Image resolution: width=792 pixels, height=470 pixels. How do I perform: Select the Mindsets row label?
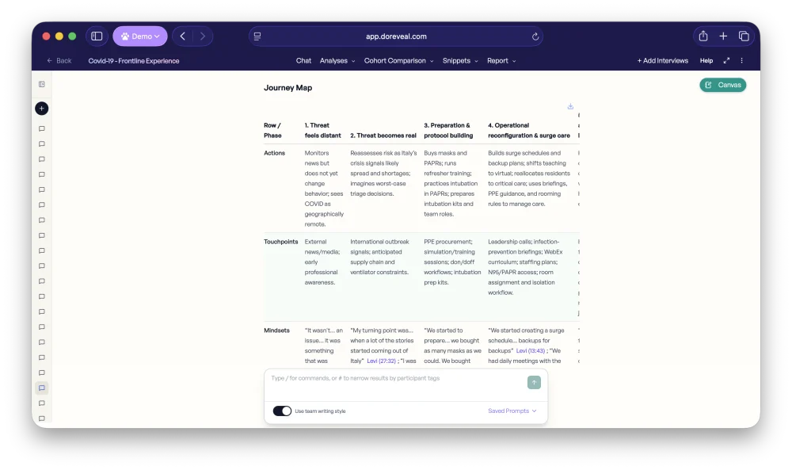[x=276, y=331]
